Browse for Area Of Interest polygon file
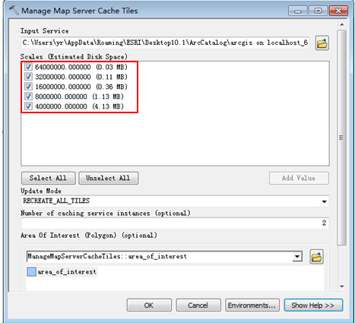This screenshot has width=355, height=323. [316, 257]
